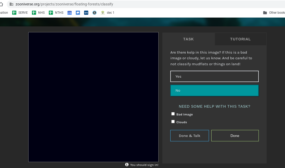Image resolution: width=285 pixels, height=168 pixels.
Task: Open the SERVE bookmark
Action: (x=20, y=13)
